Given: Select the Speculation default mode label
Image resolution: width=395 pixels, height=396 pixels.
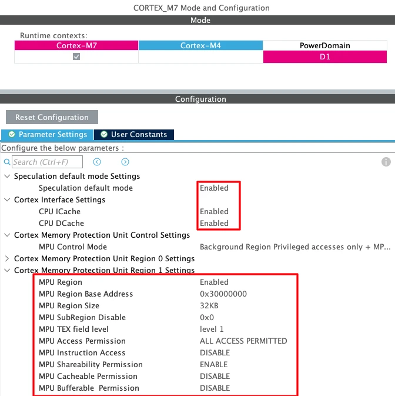Looking at the screenshot, I should pyautogui.click(x=86, y=188).
